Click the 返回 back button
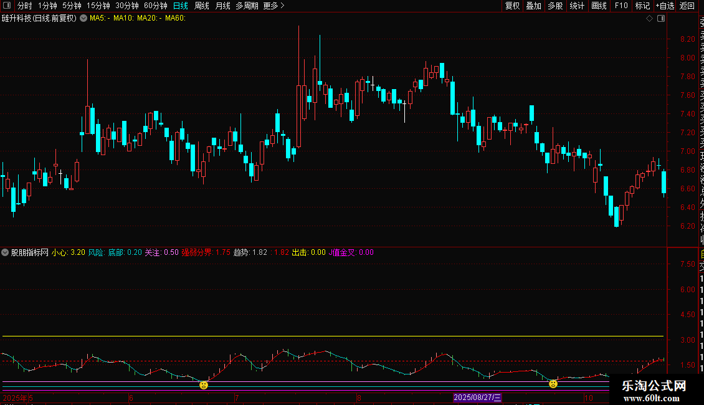 [687, 6]
